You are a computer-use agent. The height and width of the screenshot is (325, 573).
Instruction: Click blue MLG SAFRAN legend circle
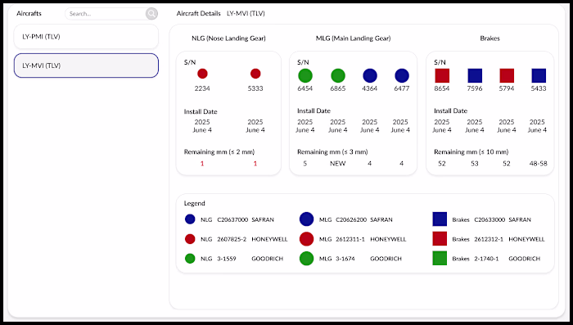pyautogui.click(x=307, y=219)
